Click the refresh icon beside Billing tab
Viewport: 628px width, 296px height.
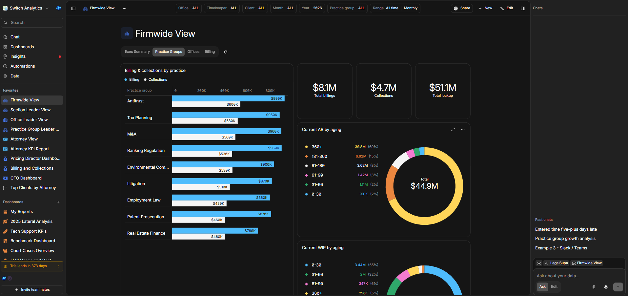(226, 52)
